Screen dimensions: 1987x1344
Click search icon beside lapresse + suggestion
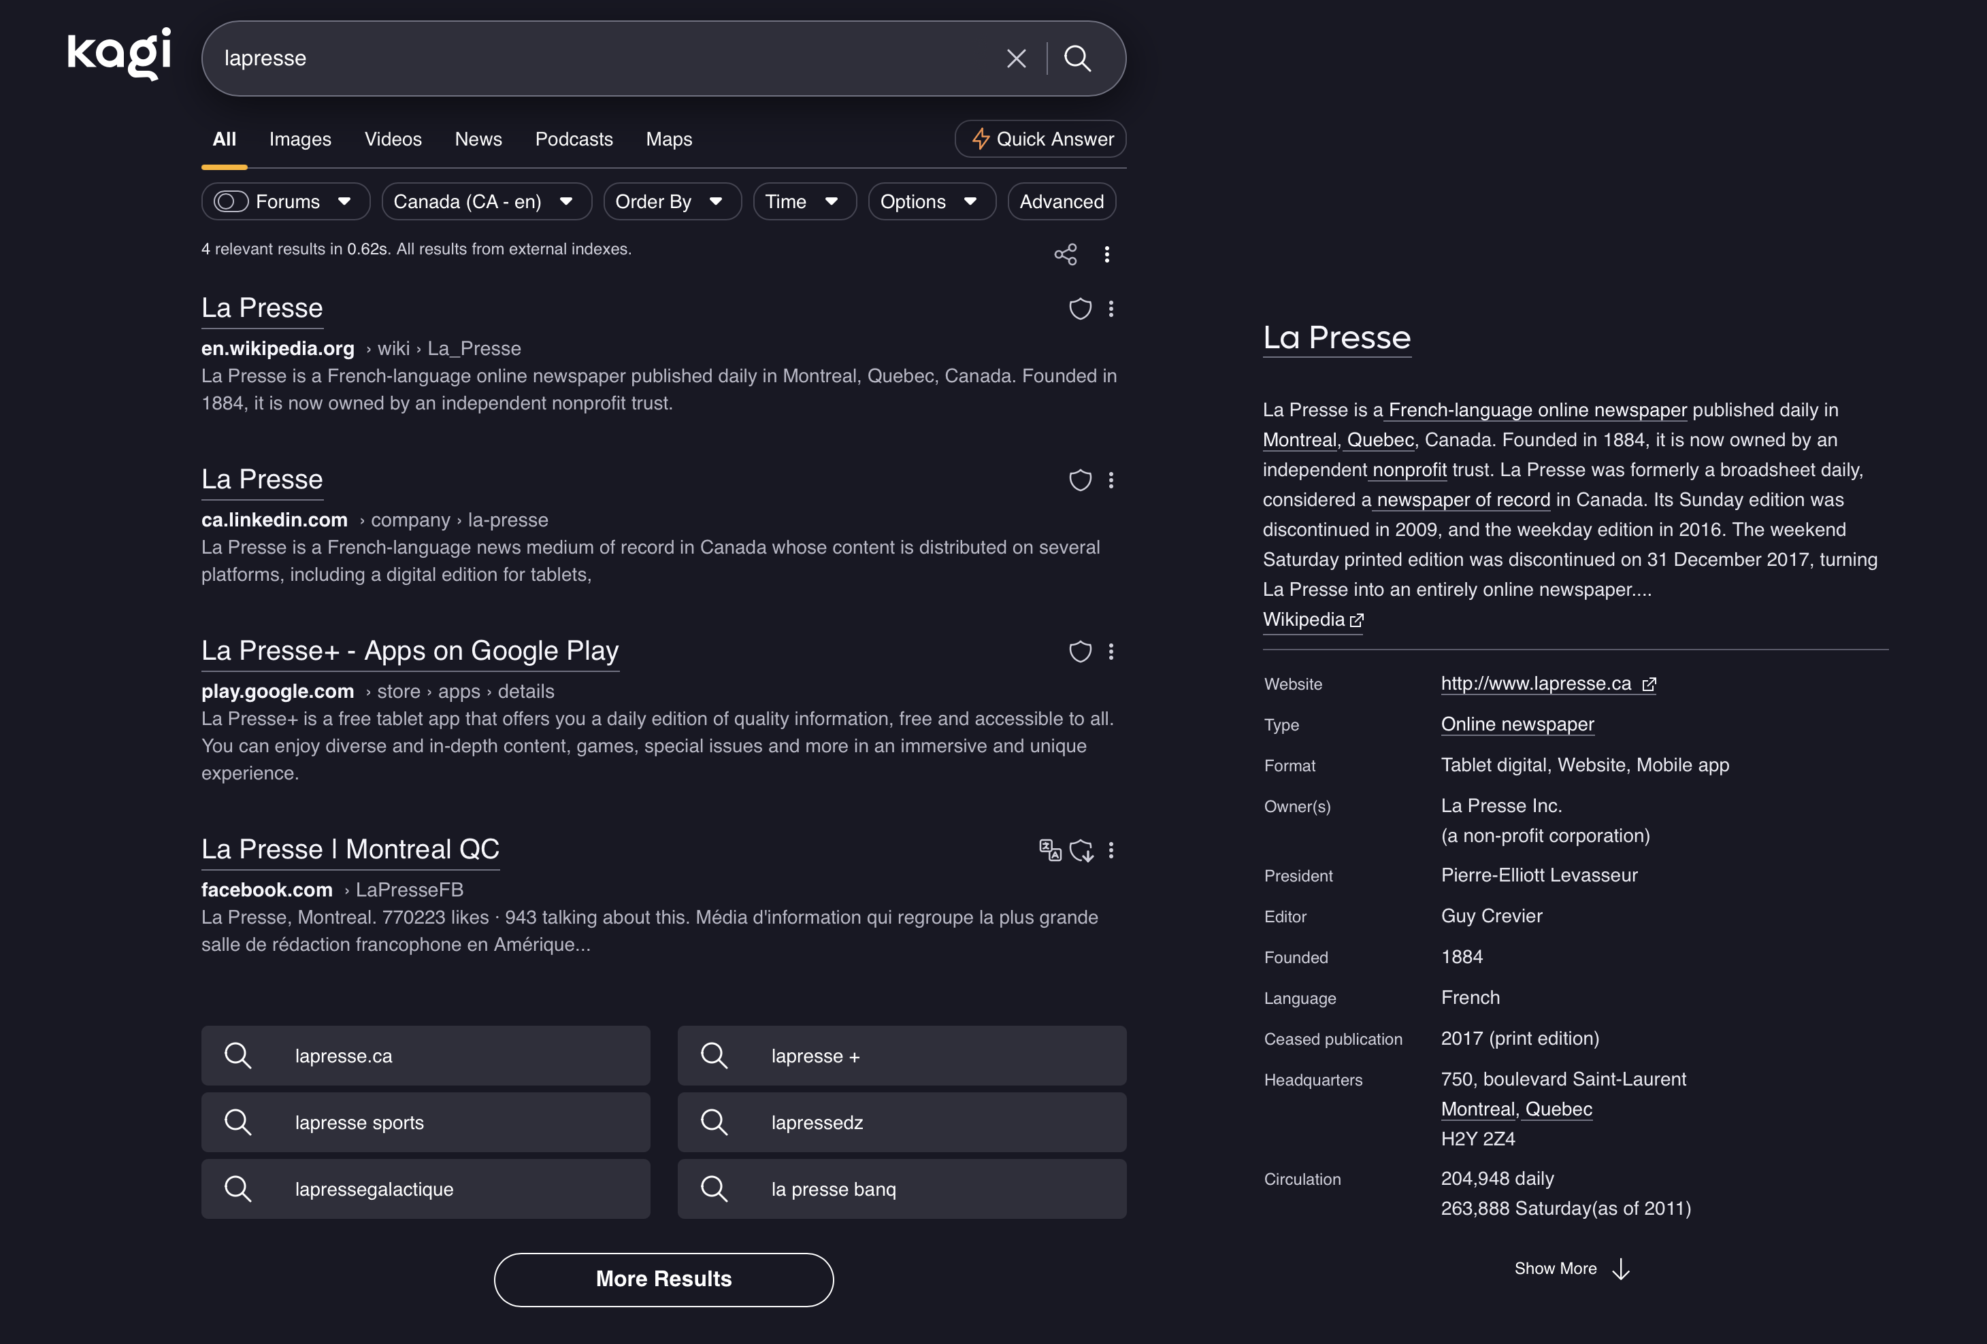click(714, 1056)
